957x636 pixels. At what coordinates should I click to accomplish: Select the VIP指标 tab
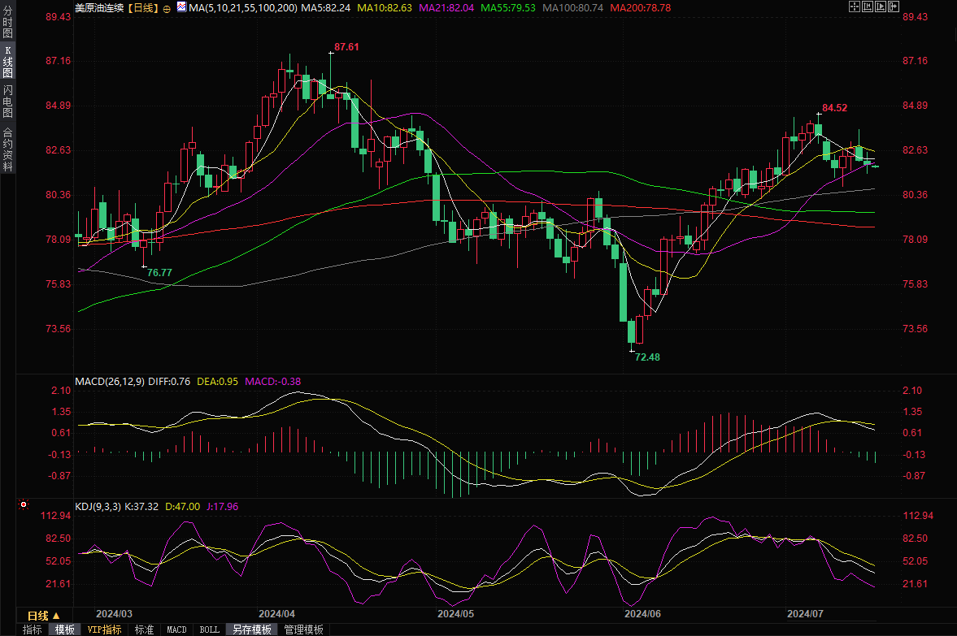pos(104,630)
